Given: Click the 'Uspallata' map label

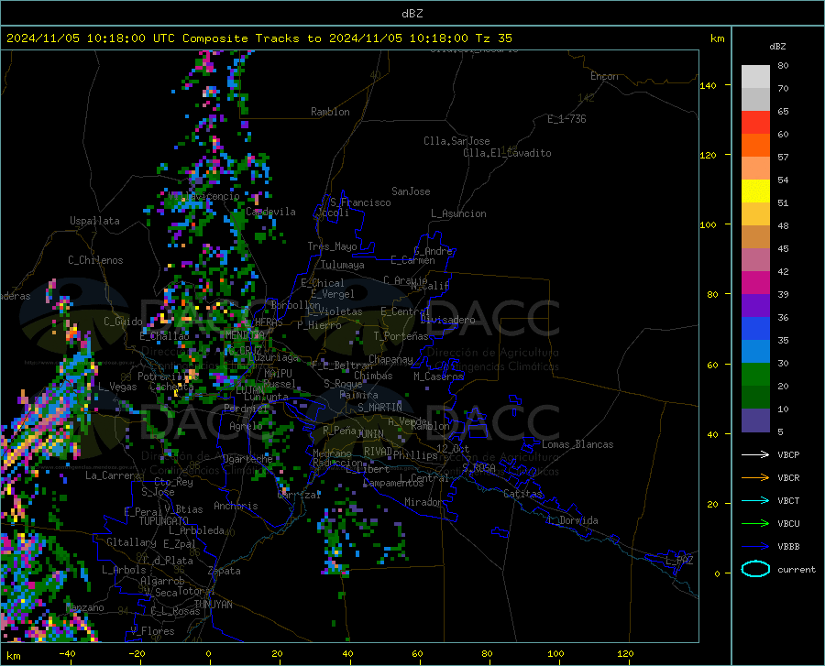Looking at the screenshot, I should click(94, 221).
